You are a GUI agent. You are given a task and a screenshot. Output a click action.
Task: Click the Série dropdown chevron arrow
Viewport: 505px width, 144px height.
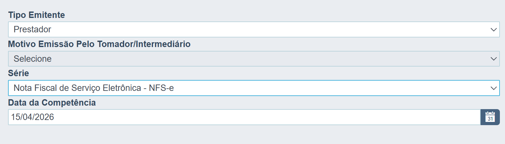(x=493, y=88)
